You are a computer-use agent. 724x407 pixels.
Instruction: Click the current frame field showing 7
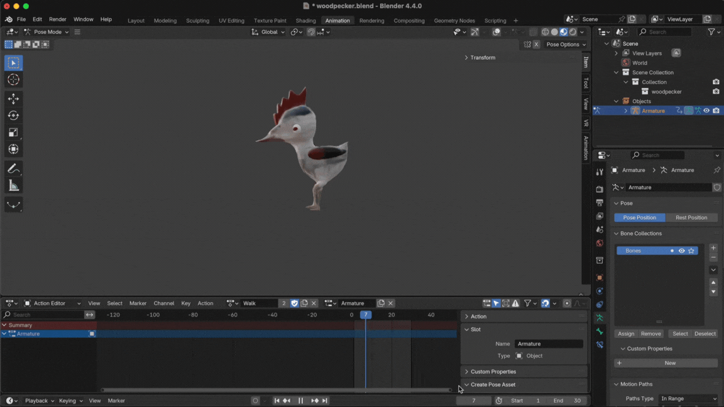[474, 401]
